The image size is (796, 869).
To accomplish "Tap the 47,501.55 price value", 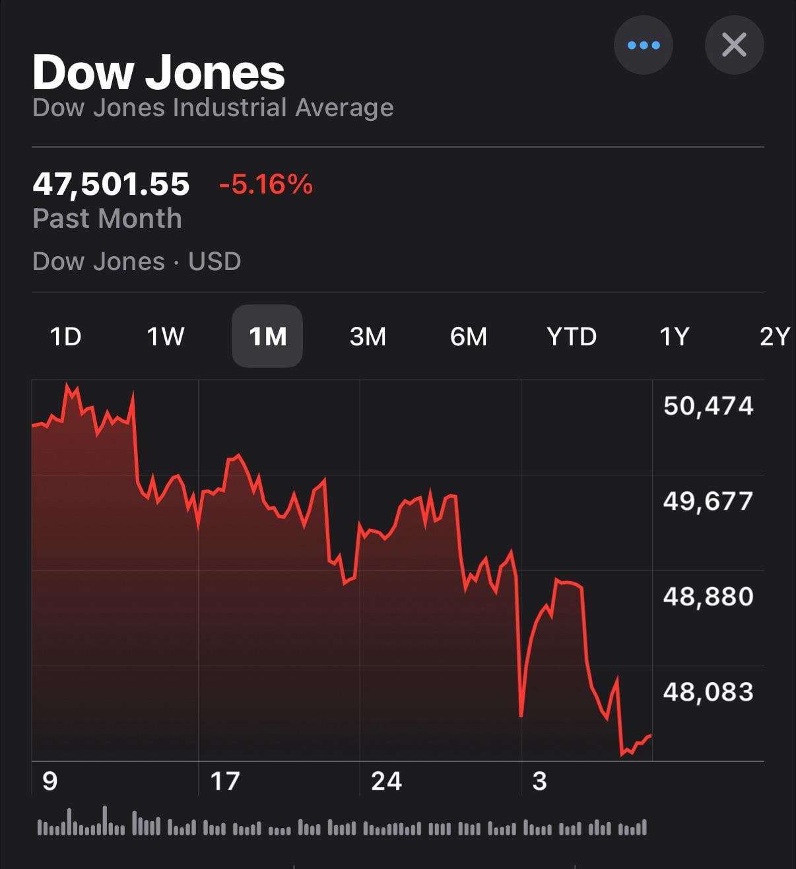I will (x=111, y=184).
